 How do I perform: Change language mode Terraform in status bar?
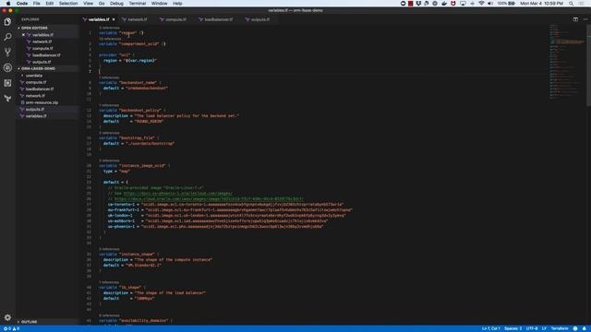pyautogui.click(x=560, y=328)
